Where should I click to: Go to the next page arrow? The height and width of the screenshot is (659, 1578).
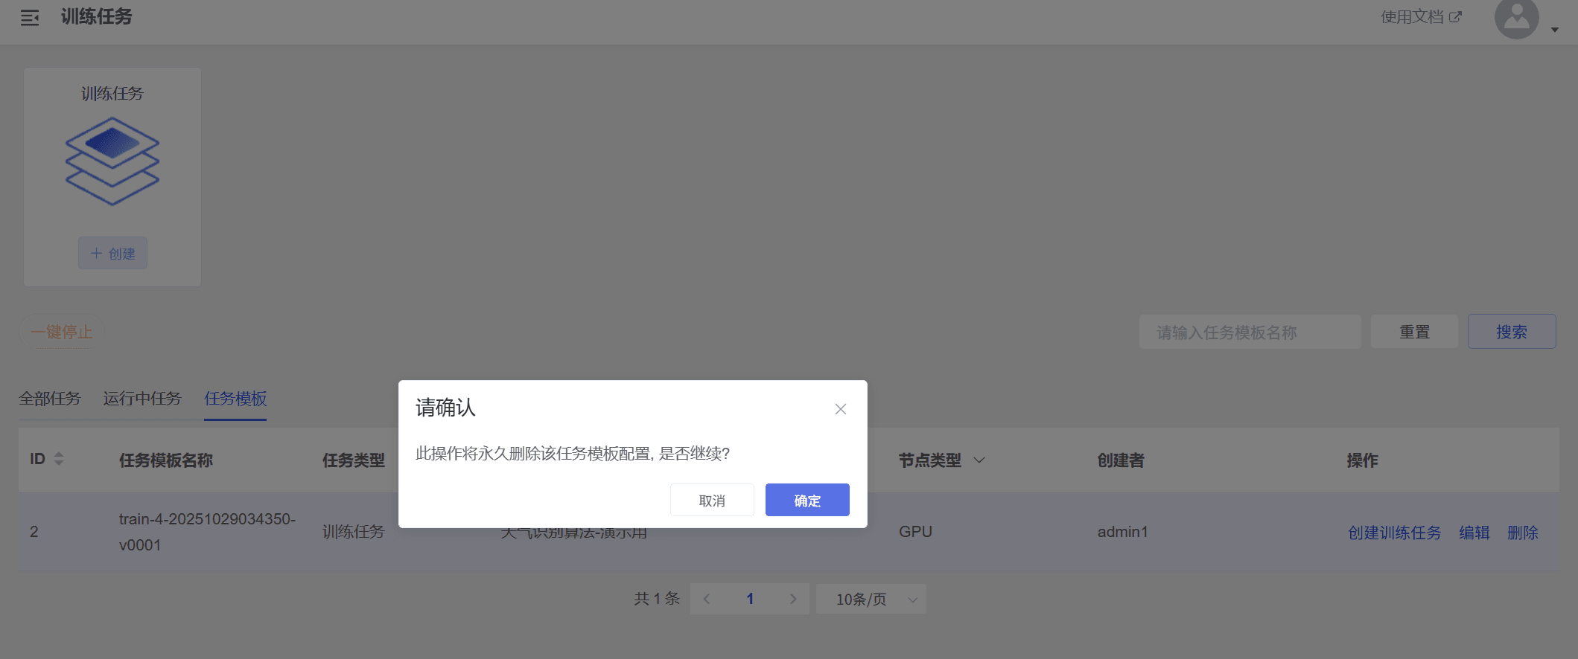point(793,599)
